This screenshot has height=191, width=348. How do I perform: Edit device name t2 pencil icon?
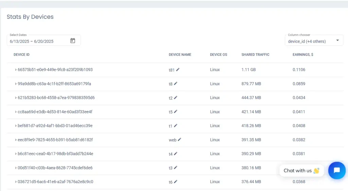(x=176, y=98)
